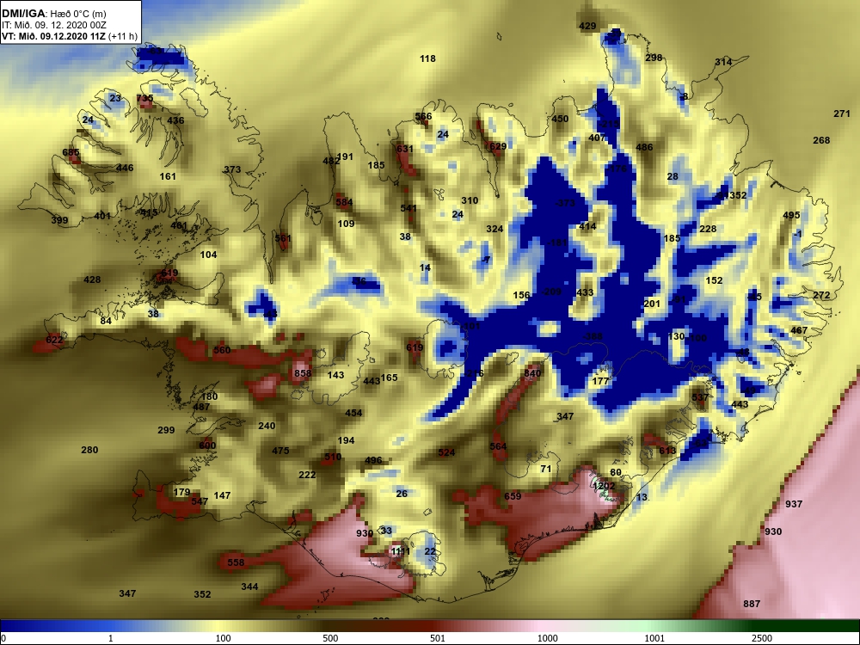This screenshot has width=860, height=645.
Task: Click the map value '118'
Action: point(427,58)
